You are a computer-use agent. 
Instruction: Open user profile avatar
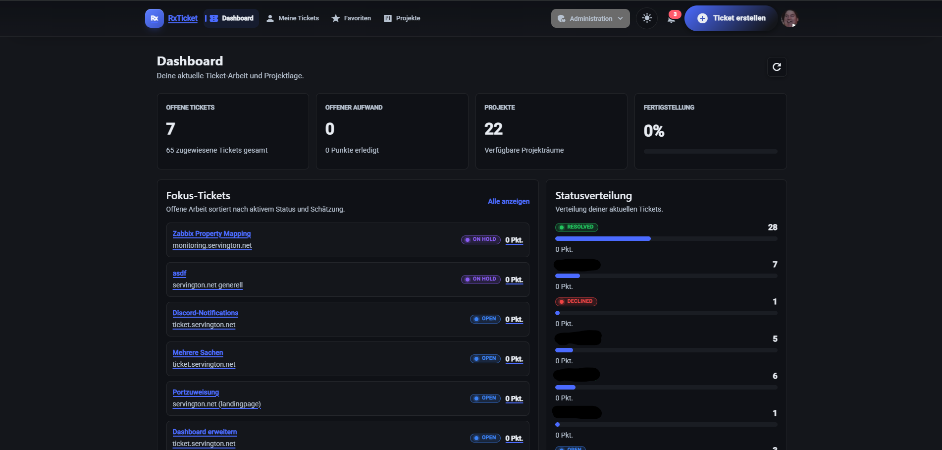coord(789,18)
